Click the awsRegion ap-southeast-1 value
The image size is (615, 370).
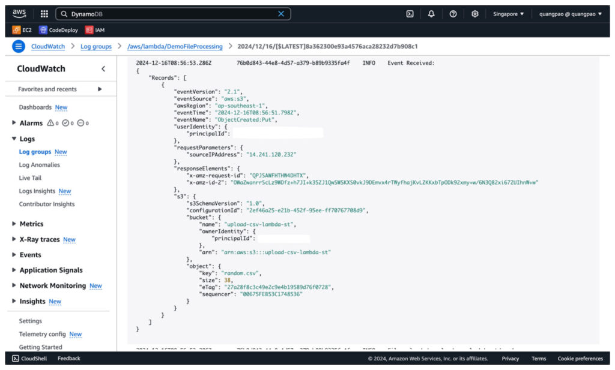(x=240, y=106)
